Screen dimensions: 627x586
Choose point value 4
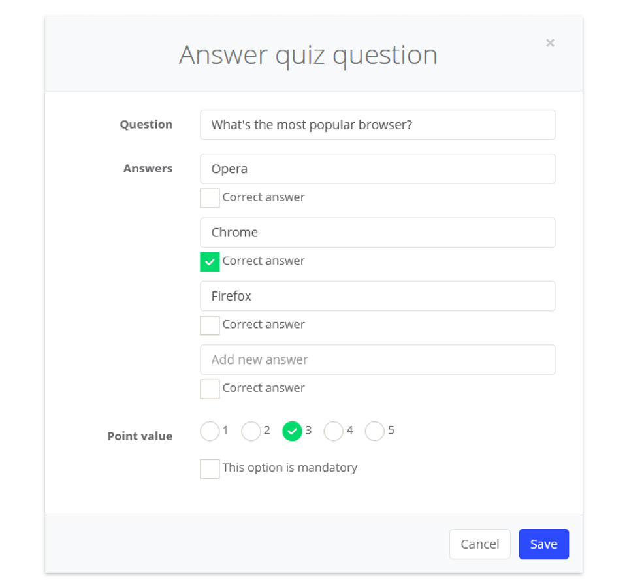pos(333,431)
